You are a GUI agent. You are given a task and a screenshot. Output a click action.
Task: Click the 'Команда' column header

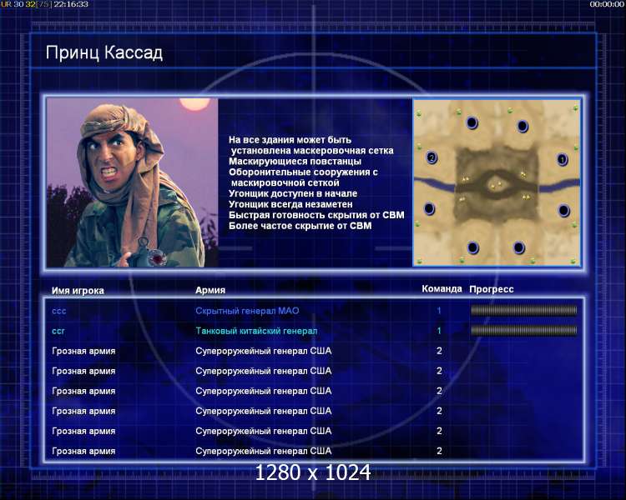pos(442,288)
